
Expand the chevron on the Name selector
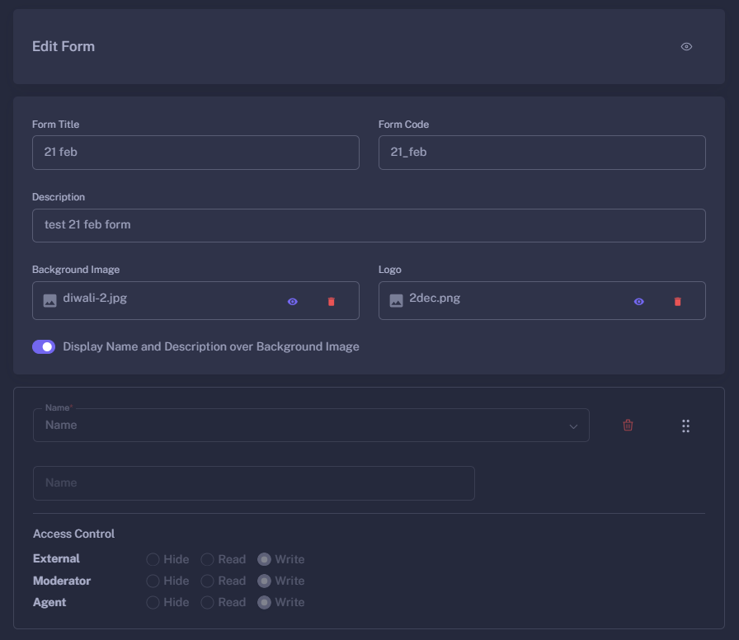coord(573,425)
